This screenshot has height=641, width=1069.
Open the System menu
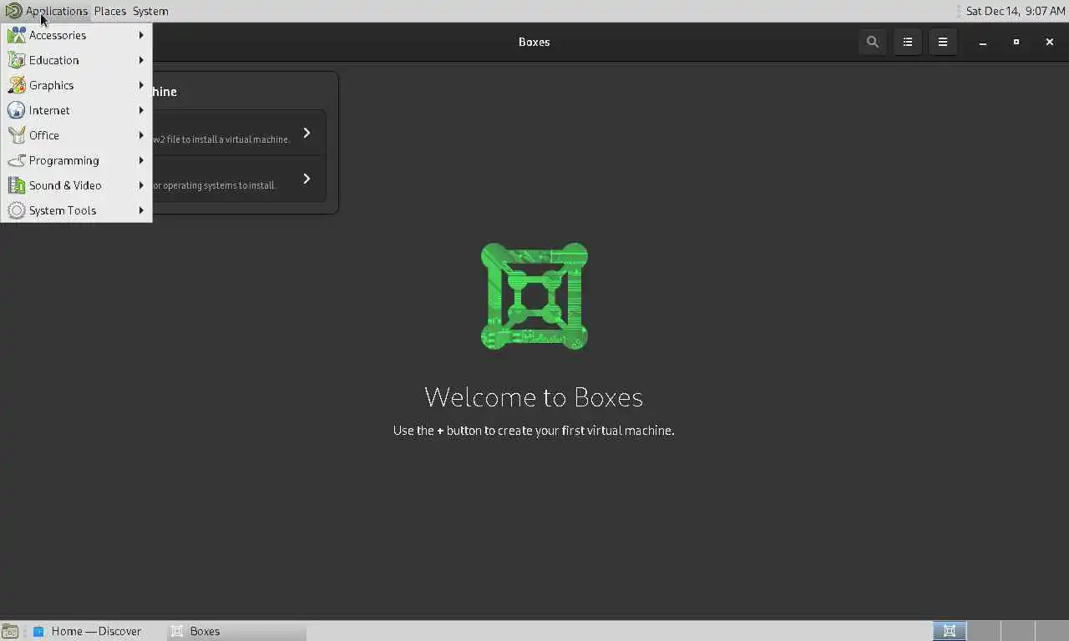tap(150, 11)
